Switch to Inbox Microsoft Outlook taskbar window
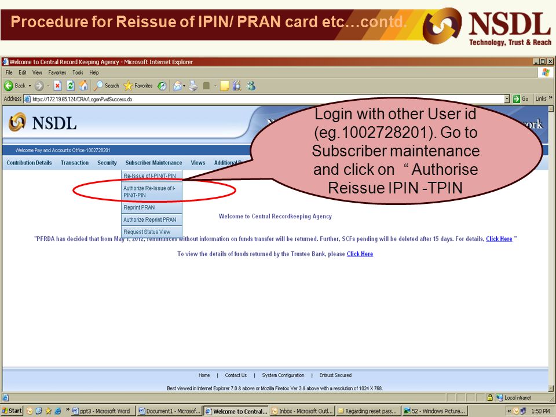Viewport: 556px width, 417px height. pos(302,411)
